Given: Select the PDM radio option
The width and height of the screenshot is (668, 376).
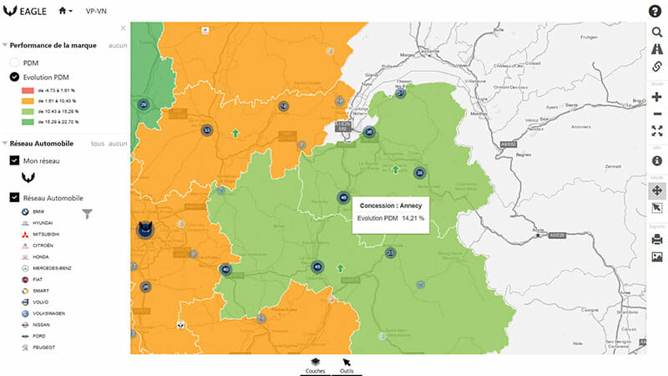Looking at the screenshot, I should [14, 63].
